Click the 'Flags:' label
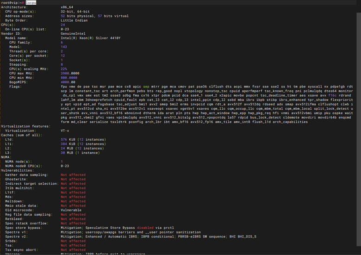The width and height of the screenshot is (361, 255). click(15, 87)
